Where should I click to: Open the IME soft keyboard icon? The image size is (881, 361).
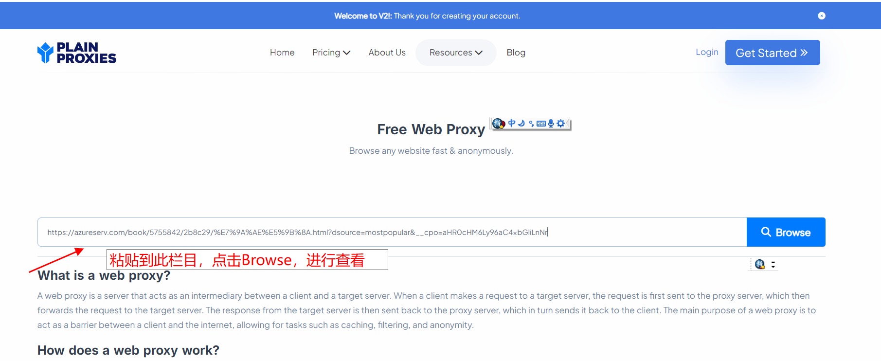click(541, 124)
